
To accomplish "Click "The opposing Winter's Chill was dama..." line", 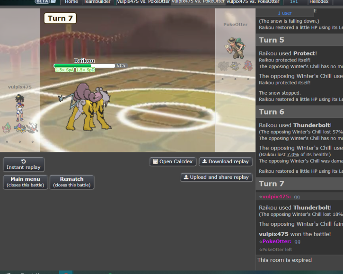I will pyautogui.click(x=301, y=161).
